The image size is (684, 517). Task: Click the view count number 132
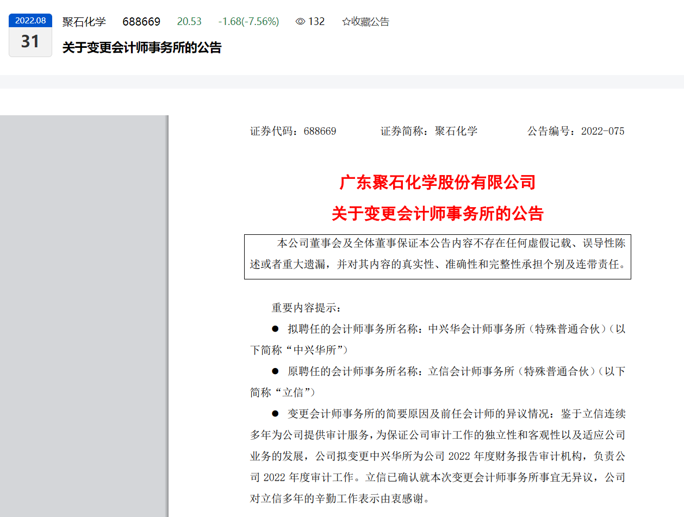coord(316,22)
